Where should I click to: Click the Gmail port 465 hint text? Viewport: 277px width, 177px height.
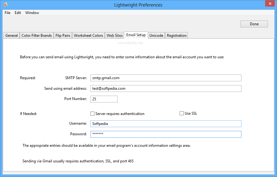tap(78, 161)
